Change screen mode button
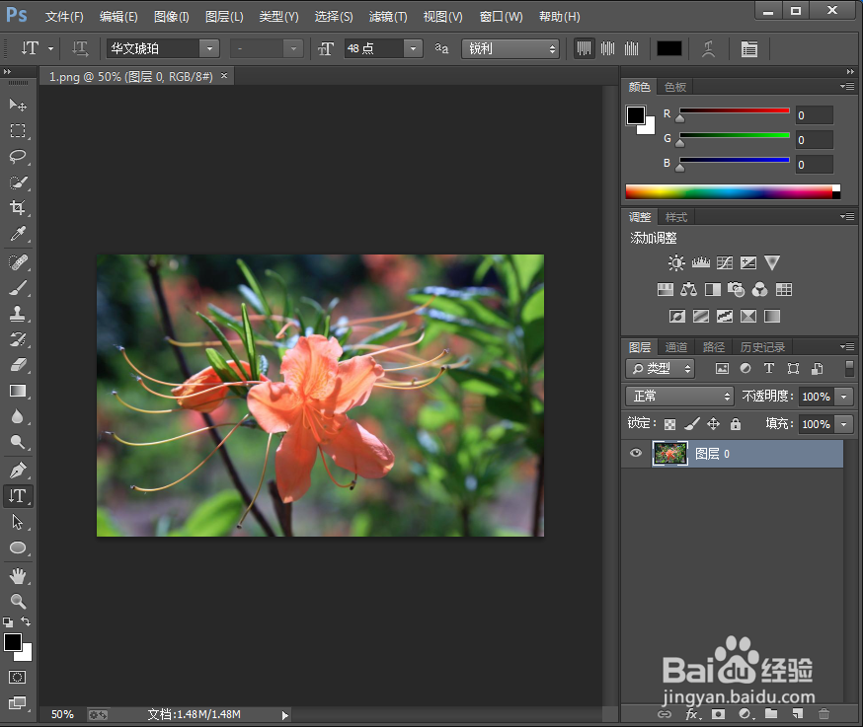Screen dimensions: 863x727 [17, 702]
